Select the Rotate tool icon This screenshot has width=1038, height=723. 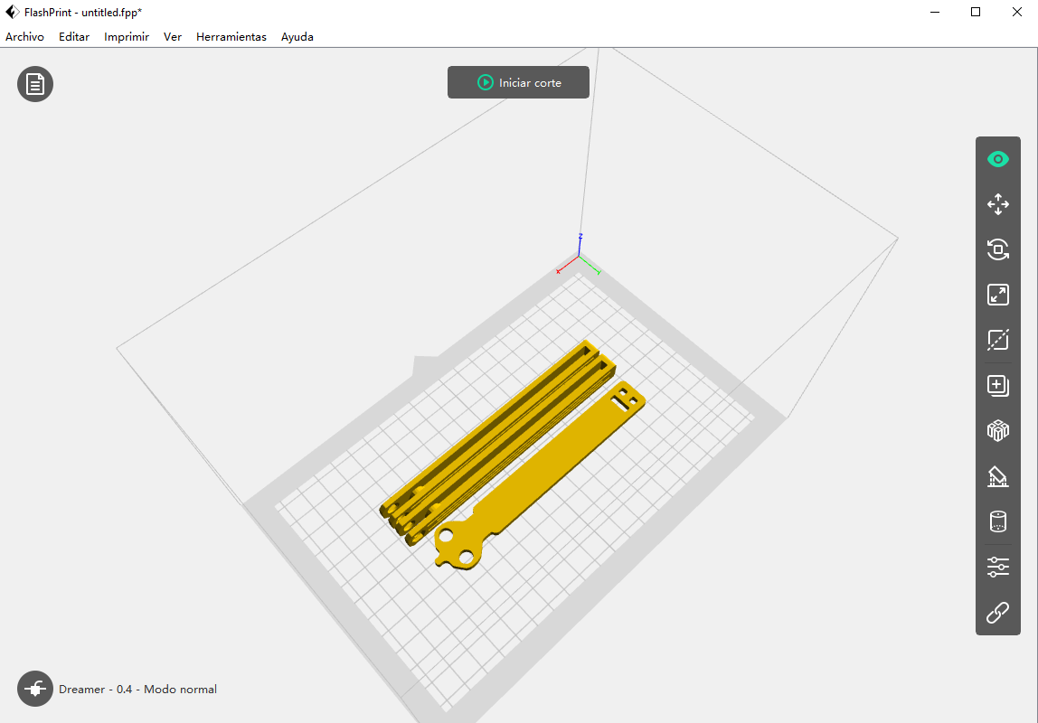(x=997, y=249)
